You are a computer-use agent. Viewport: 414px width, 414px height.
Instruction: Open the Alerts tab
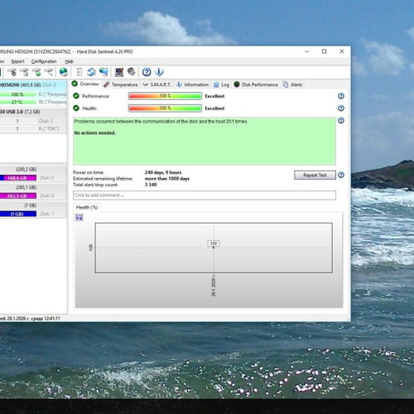pyautogui.click(x=292, y=84)
